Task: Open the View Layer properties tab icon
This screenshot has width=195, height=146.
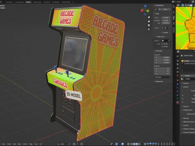Action: coord(178,68)
